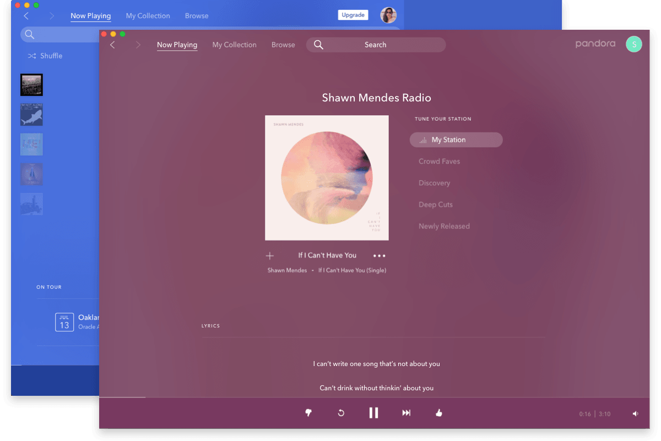Open the song options ellipsis menu

(379, 255)
